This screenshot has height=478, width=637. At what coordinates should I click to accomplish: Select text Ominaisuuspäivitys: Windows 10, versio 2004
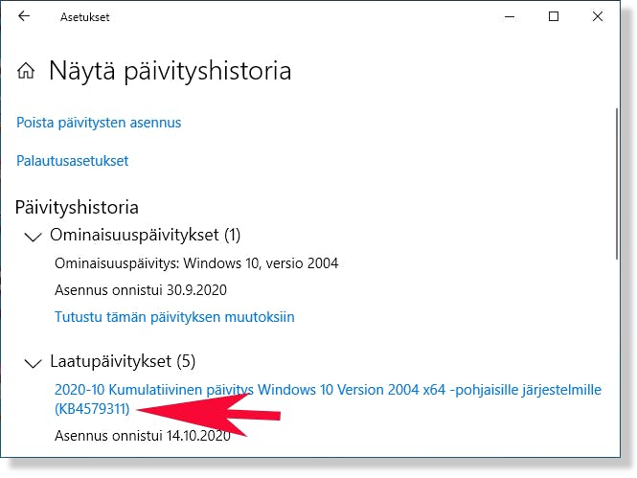pyautogui.click(x=196, y=263)
